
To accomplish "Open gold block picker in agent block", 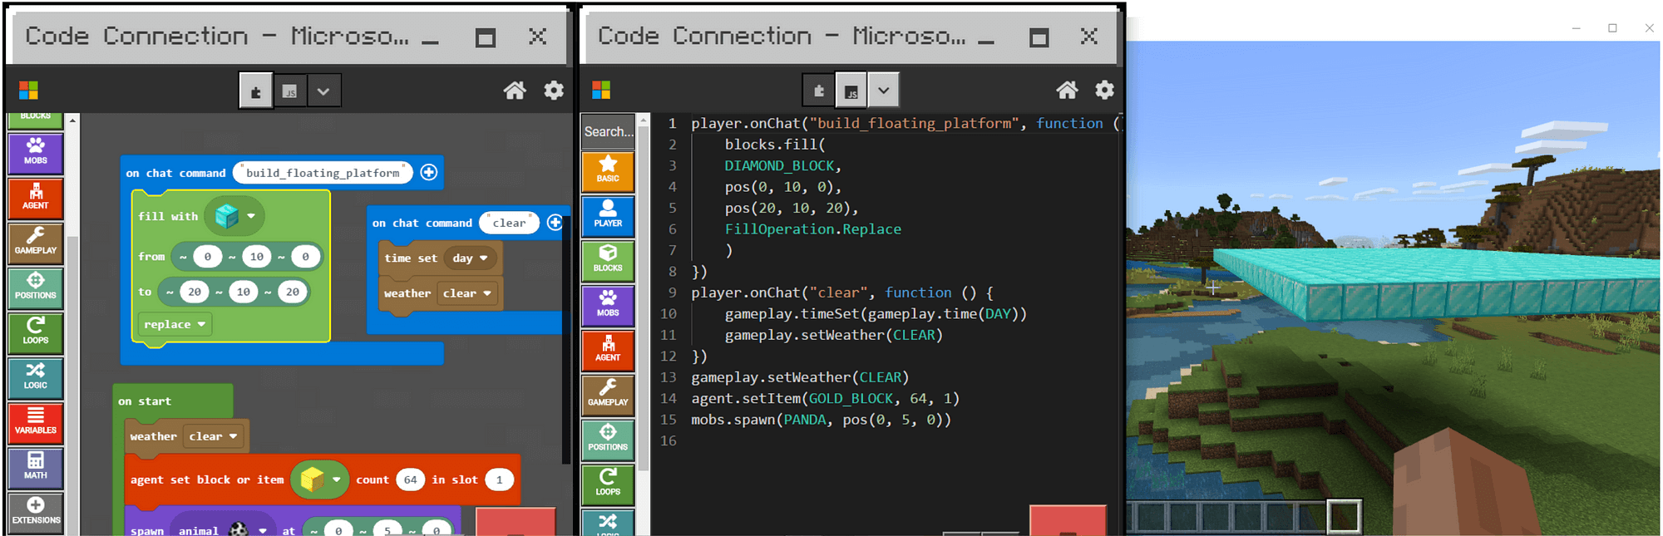I will point(319,479).
